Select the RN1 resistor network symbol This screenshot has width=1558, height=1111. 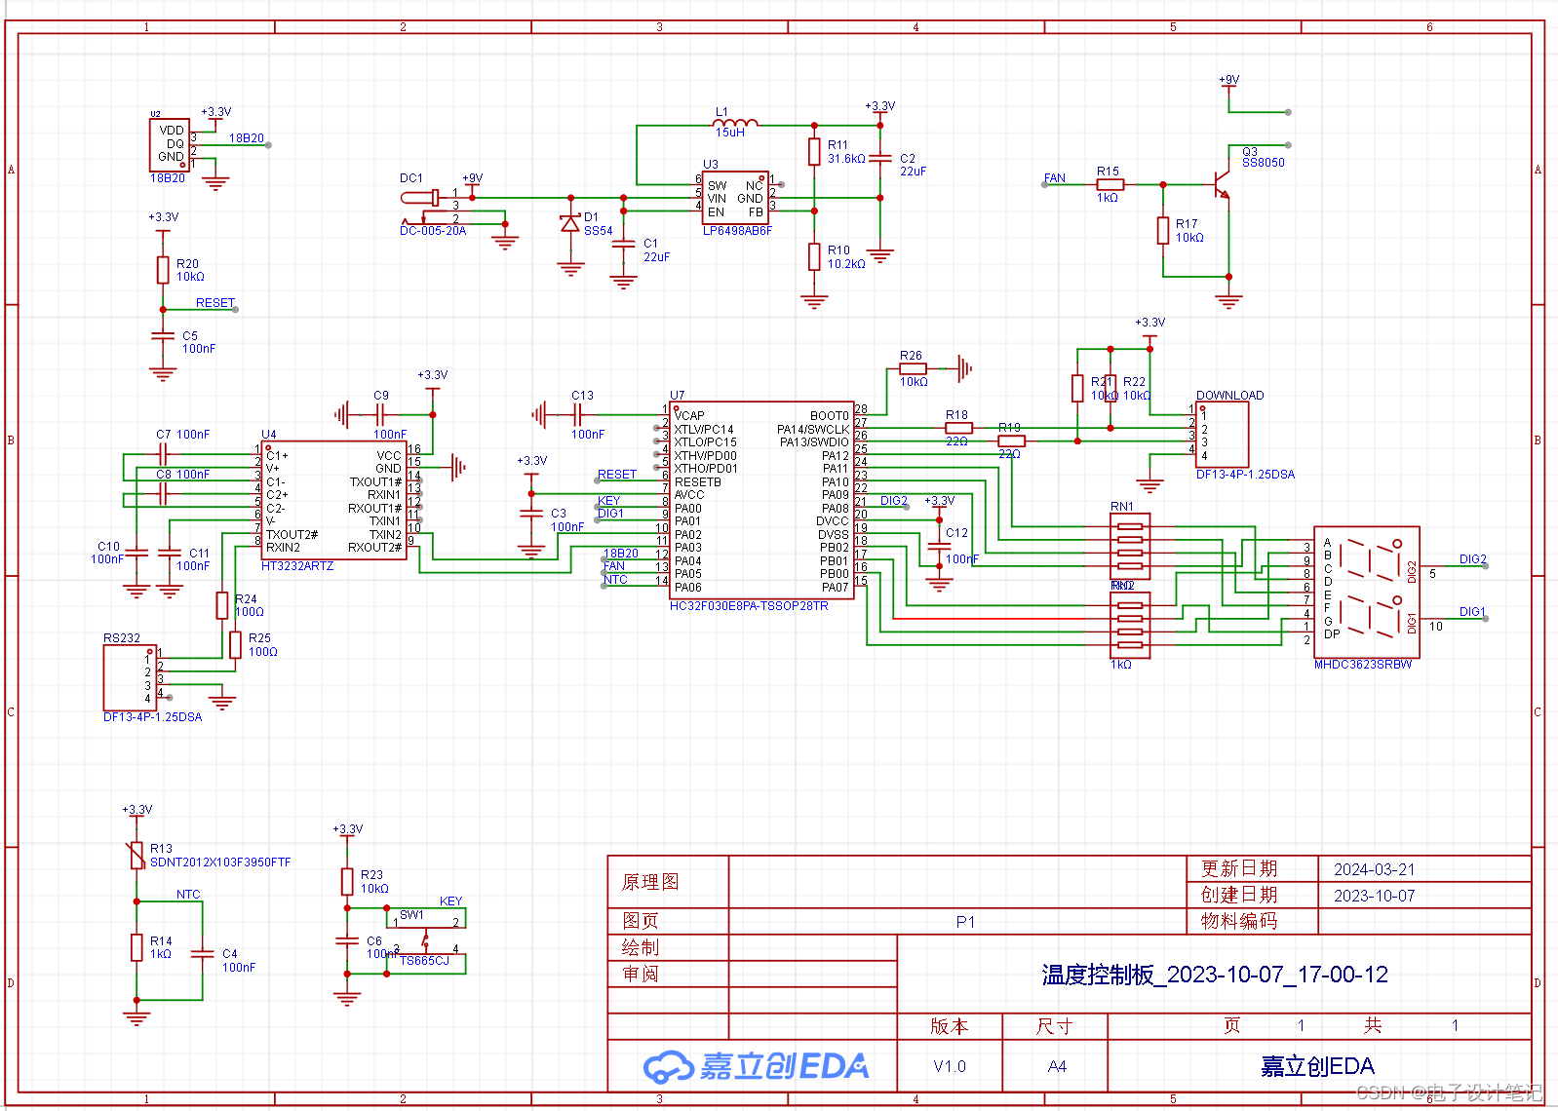click(x=1130, y=546)
